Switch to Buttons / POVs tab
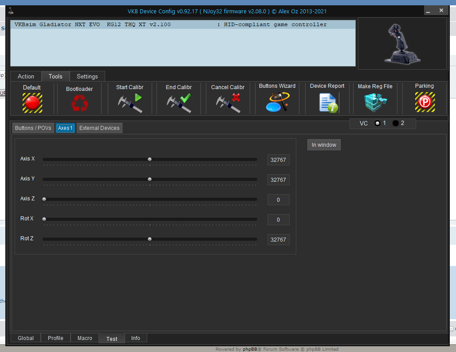Viewport: 456px width, 352px height. pyautogui.click(x=34, y=128)
